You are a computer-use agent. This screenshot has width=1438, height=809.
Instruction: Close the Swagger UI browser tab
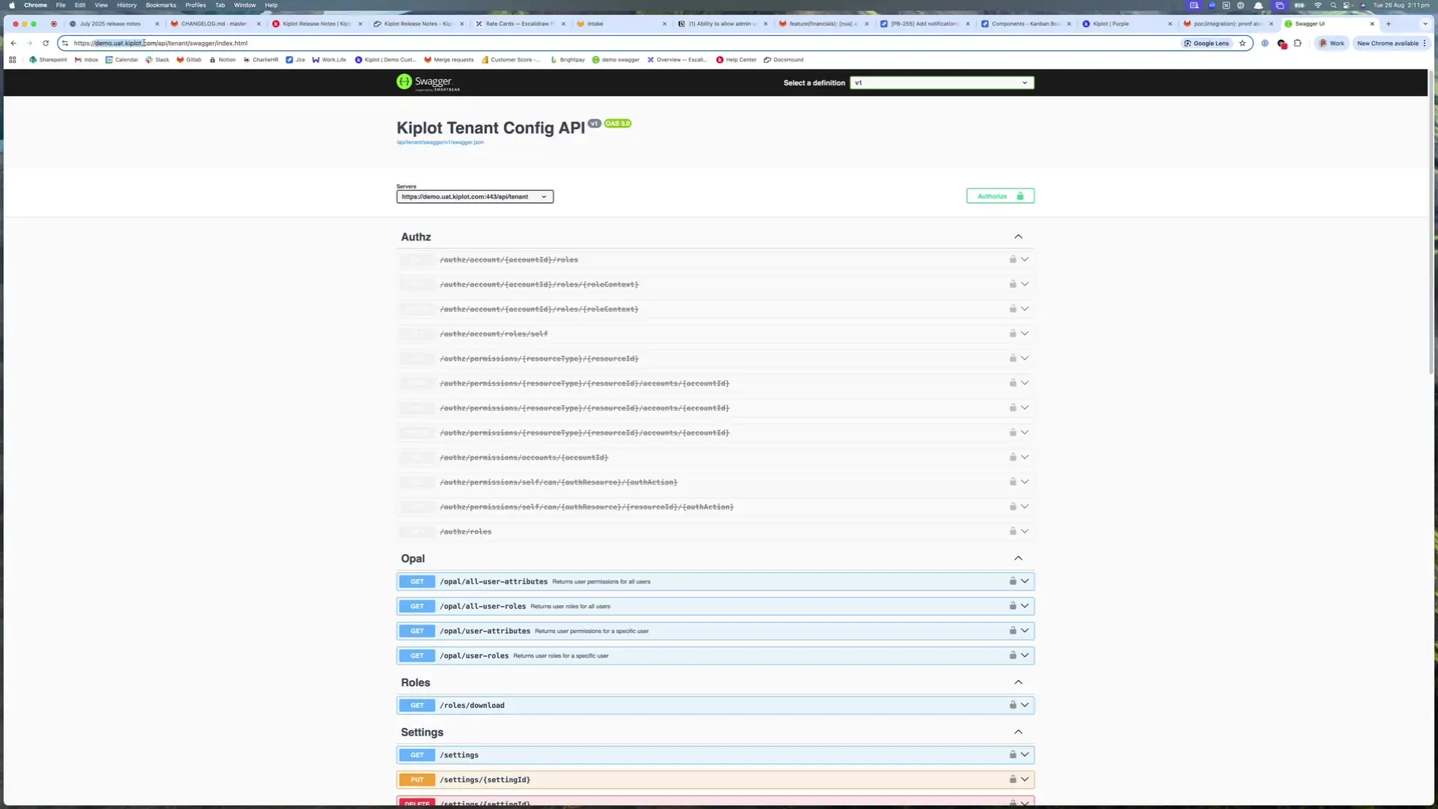point(1372,24)
